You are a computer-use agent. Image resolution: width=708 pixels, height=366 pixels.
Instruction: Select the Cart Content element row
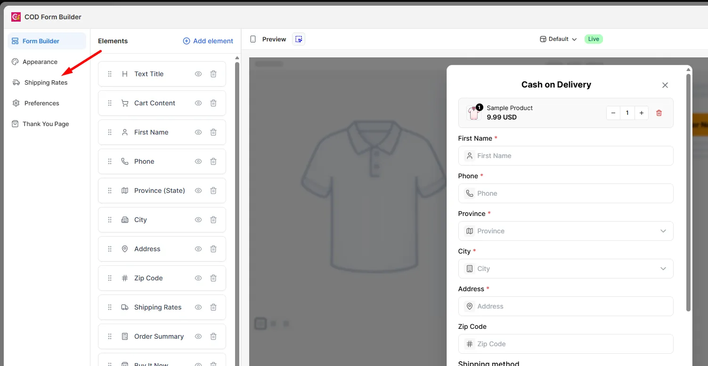tap(162, 103)
